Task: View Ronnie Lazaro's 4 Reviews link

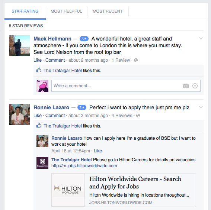Action: point(122,116)
